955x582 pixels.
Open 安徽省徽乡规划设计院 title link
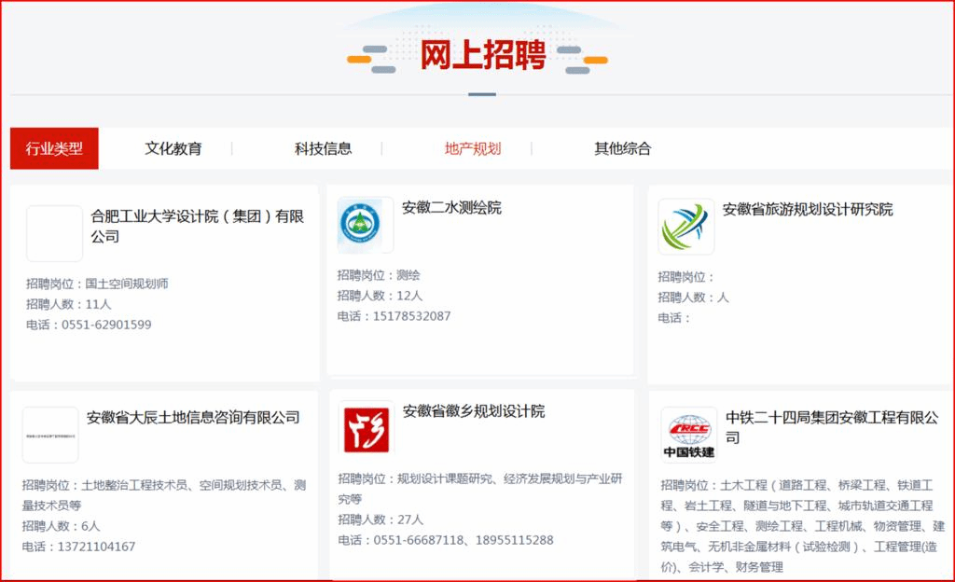tap(474, 411)
